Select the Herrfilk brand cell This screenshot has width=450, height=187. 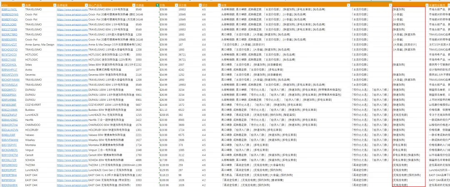(40, 120)
